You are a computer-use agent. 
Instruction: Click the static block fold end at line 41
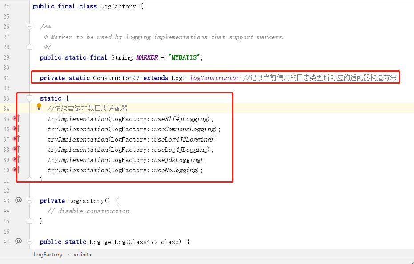pyautogui.click(x=29, y=180)
